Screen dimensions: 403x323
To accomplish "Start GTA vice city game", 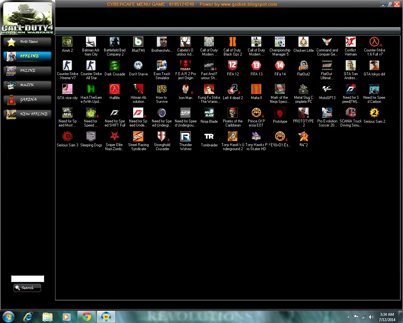I will point(67,89).
